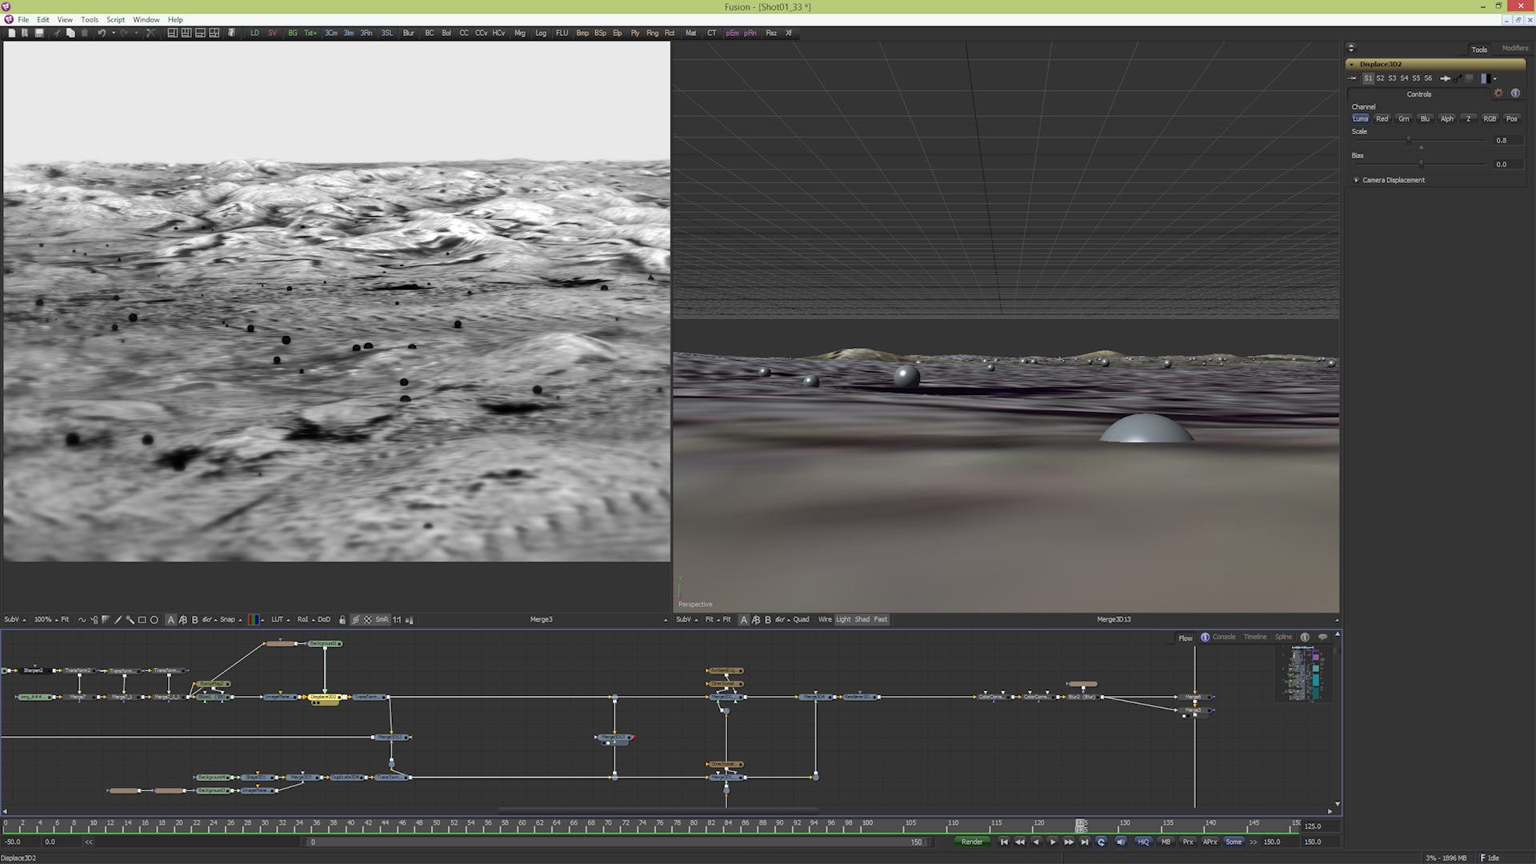The width and height of the screenshot is (1536, 864).
Task: Click the New composition icon in toolbar
Action: 12,33
